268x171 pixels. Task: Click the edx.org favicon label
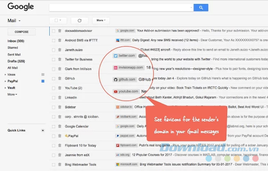click(x=123, y=155)
